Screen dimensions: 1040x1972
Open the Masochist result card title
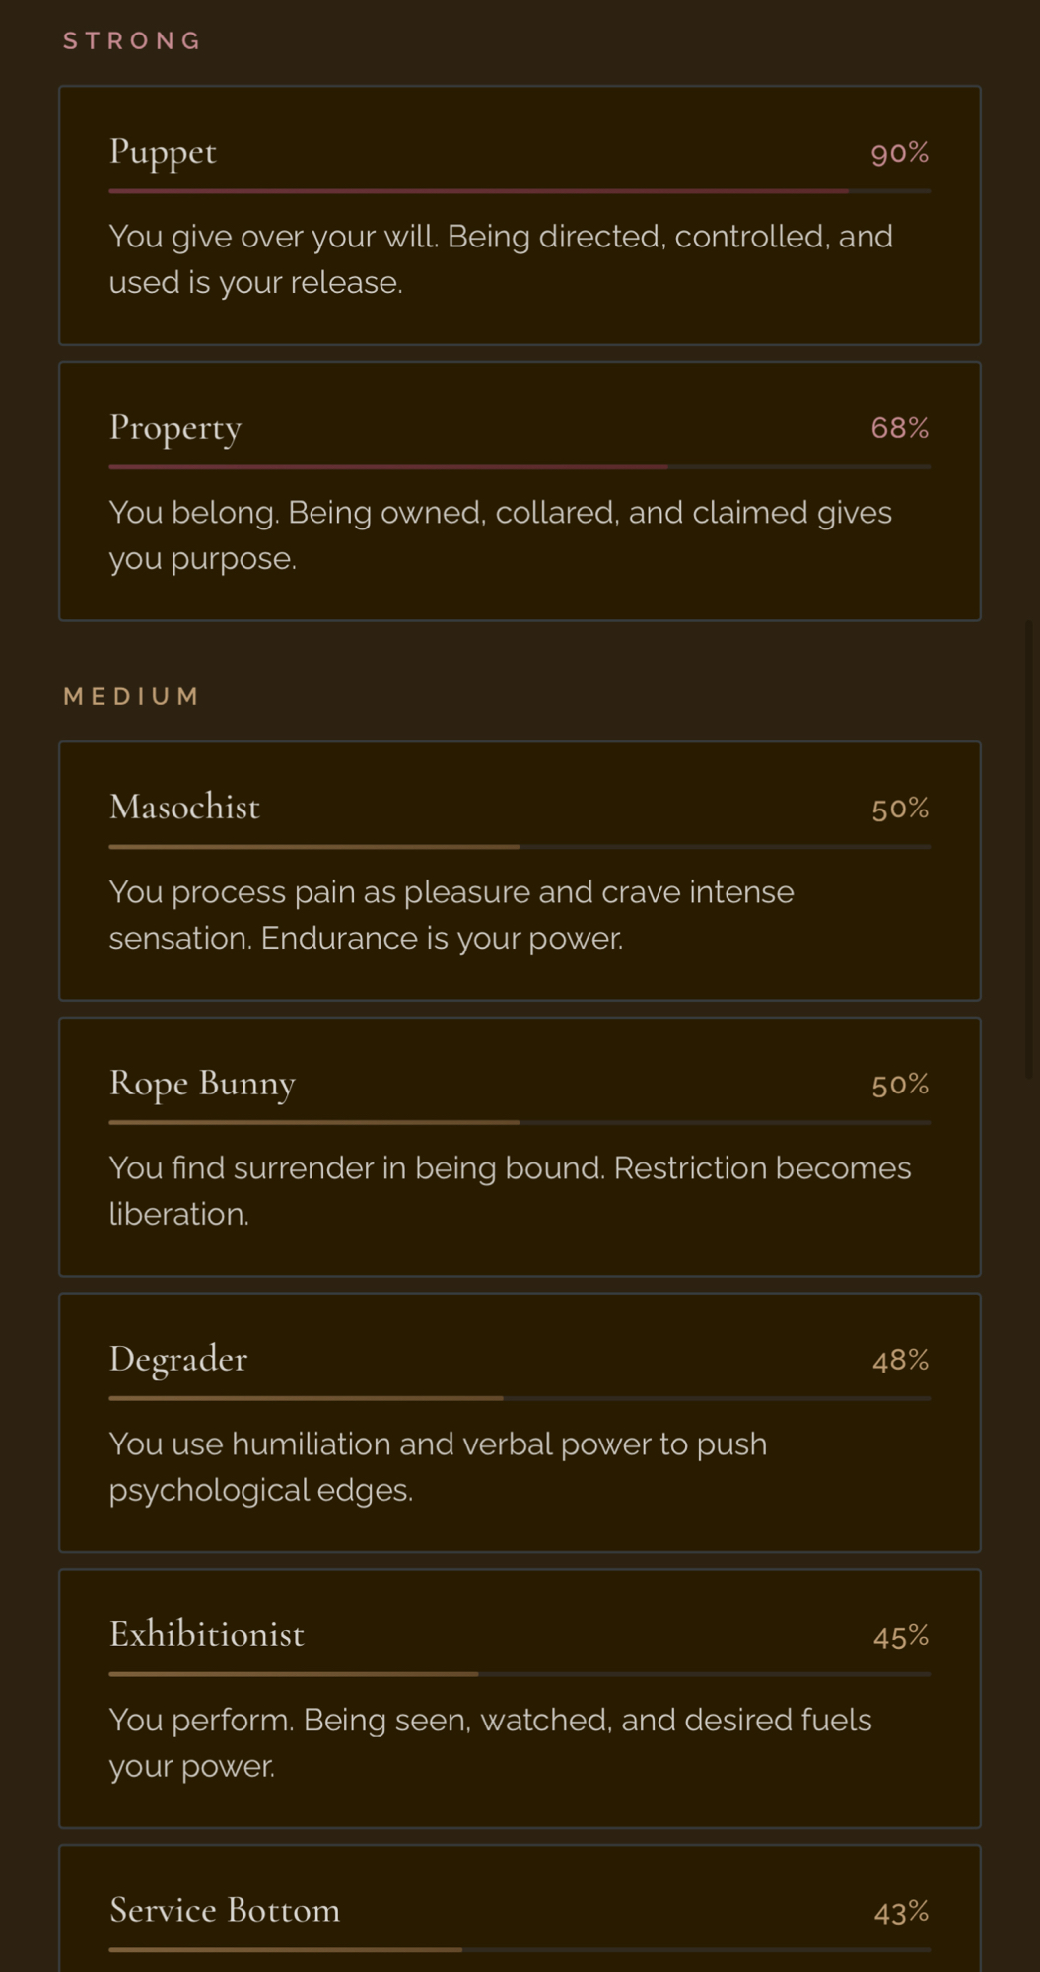tap(184, 808)
